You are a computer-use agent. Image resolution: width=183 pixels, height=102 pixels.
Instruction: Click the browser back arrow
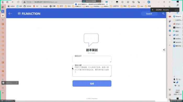(x=13, y=2)
